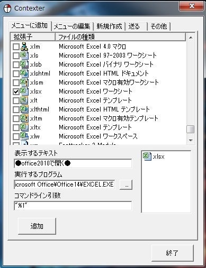Open the program browse "..." button

[126, 184]
